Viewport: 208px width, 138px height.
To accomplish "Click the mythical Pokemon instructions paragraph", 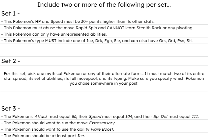I will click(104, 78).
